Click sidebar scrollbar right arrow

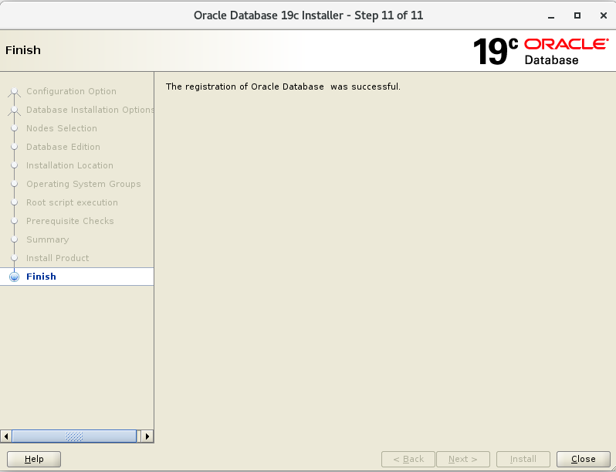pyautogui.click(x=147, y=436)
